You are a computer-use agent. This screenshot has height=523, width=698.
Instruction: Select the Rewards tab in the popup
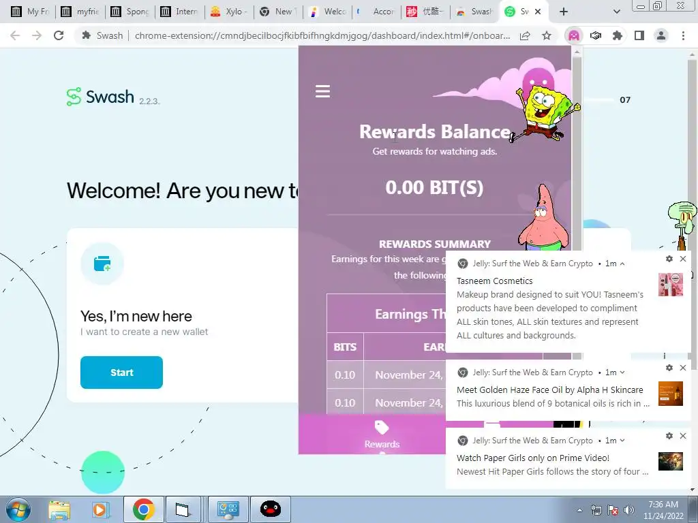(382, 434)
